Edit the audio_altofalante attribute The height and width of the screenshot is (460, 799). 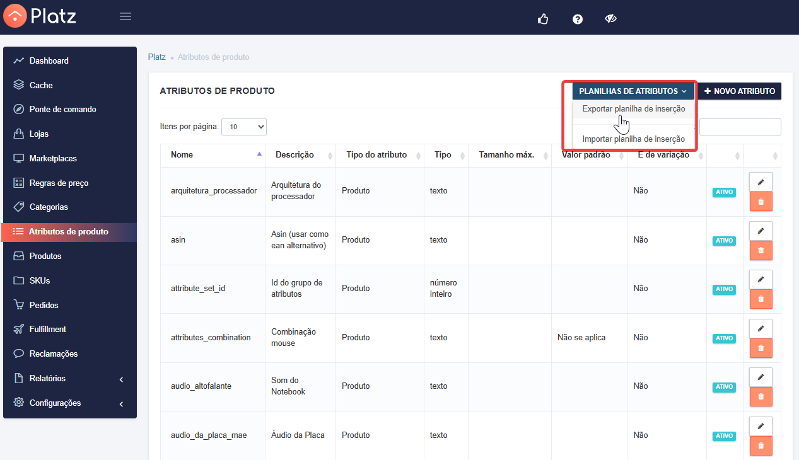coord(761,377)
